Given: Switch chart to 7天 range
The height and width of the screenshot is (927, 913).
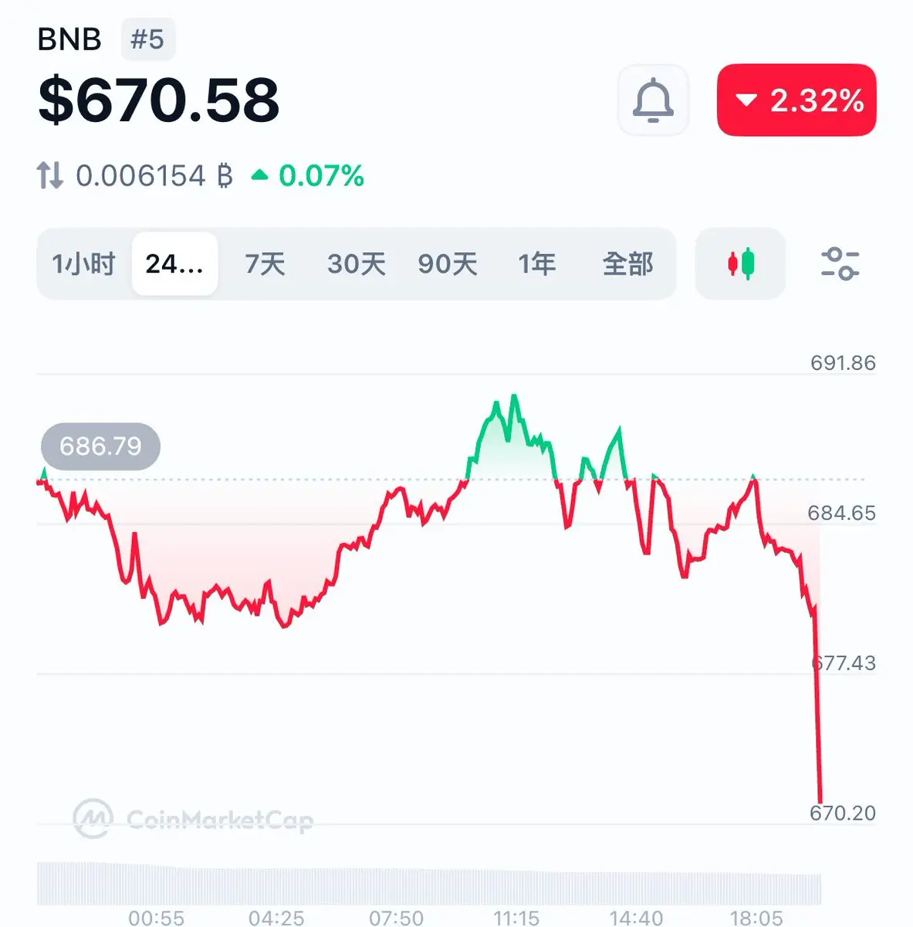Looking at the screenshot, I should pyautogui.click(x=265, y=263).
